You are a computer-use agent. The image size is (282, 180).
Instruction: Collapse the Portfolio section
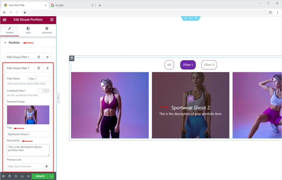5,43
